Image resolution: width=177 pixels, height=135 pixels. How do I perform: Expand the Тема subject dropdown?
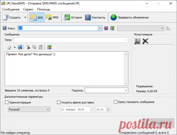126,40
